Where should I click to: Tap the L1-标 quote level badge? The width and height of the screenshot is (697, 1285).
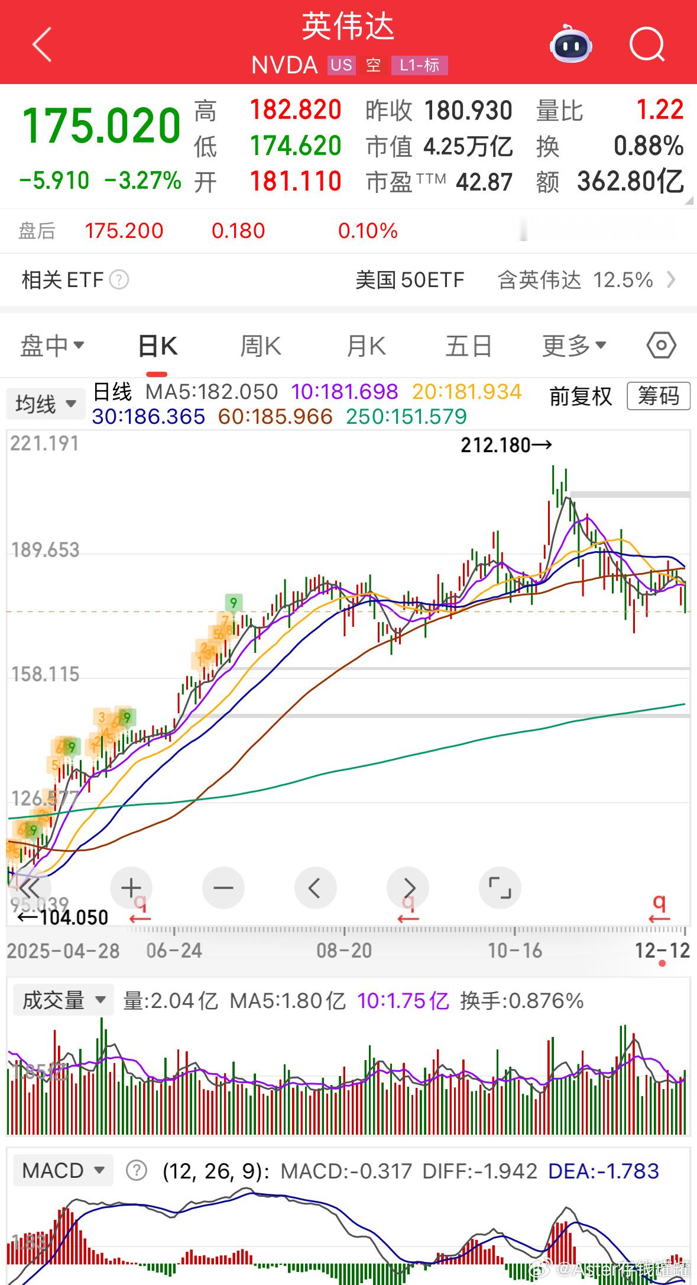point(420,65)
